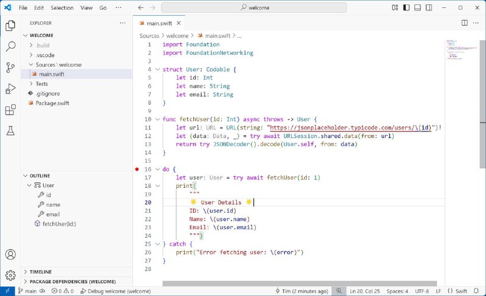Open the Manage gear icon
This screenshot has height=296, width=486.
coord(10,275)
